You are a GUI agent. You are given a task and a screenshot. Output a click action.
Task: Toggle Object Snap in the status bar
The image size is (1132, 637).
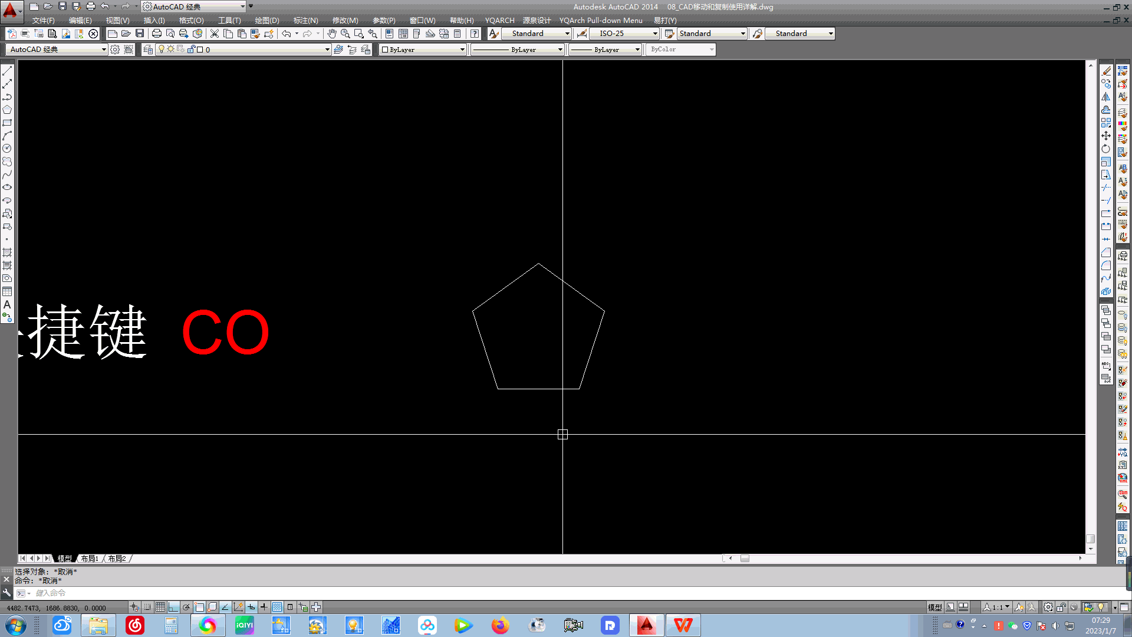coord(199,607)
